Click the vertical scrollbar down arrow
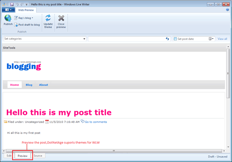 (228, 147)
